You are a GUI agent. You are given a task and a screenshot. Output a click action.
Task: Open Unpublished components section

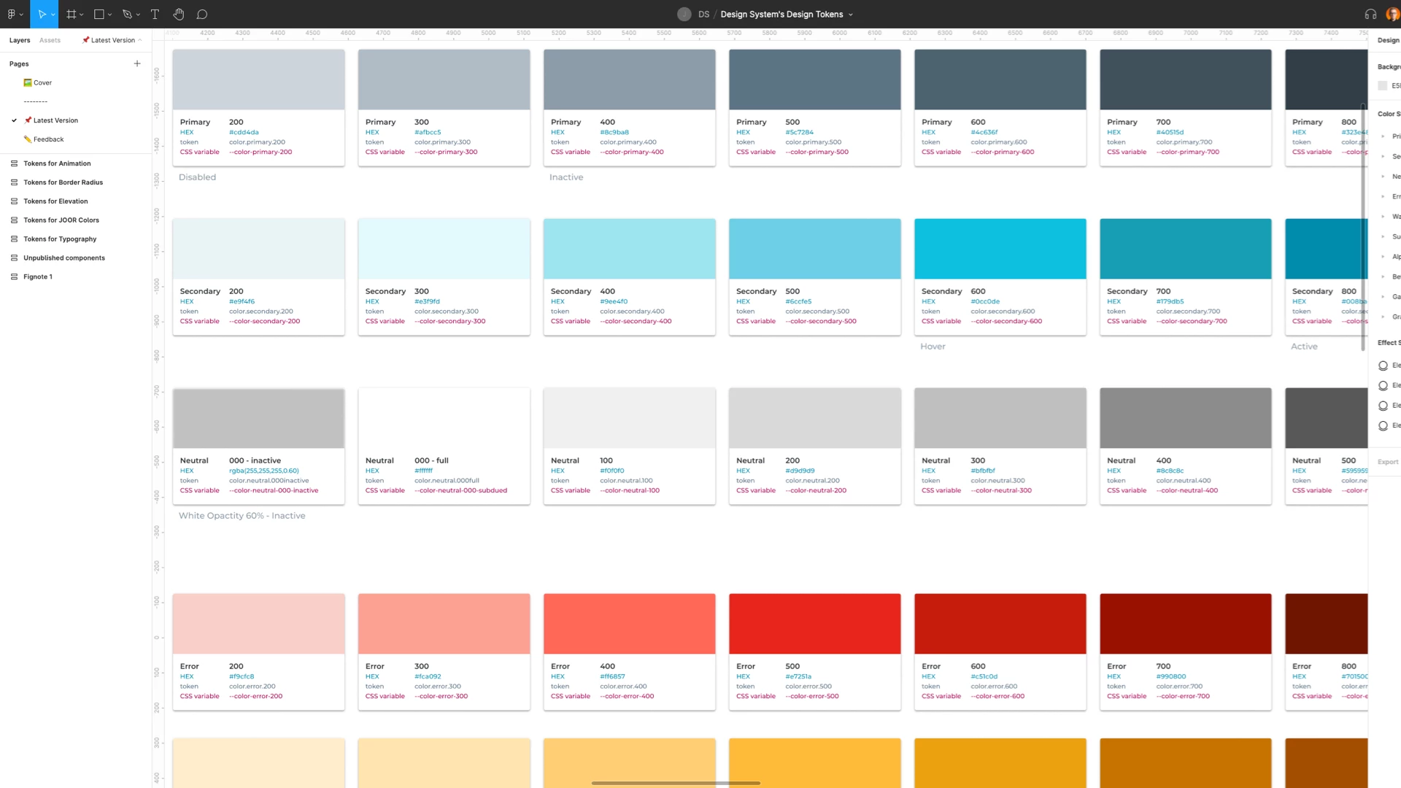[x=63, y=258]
